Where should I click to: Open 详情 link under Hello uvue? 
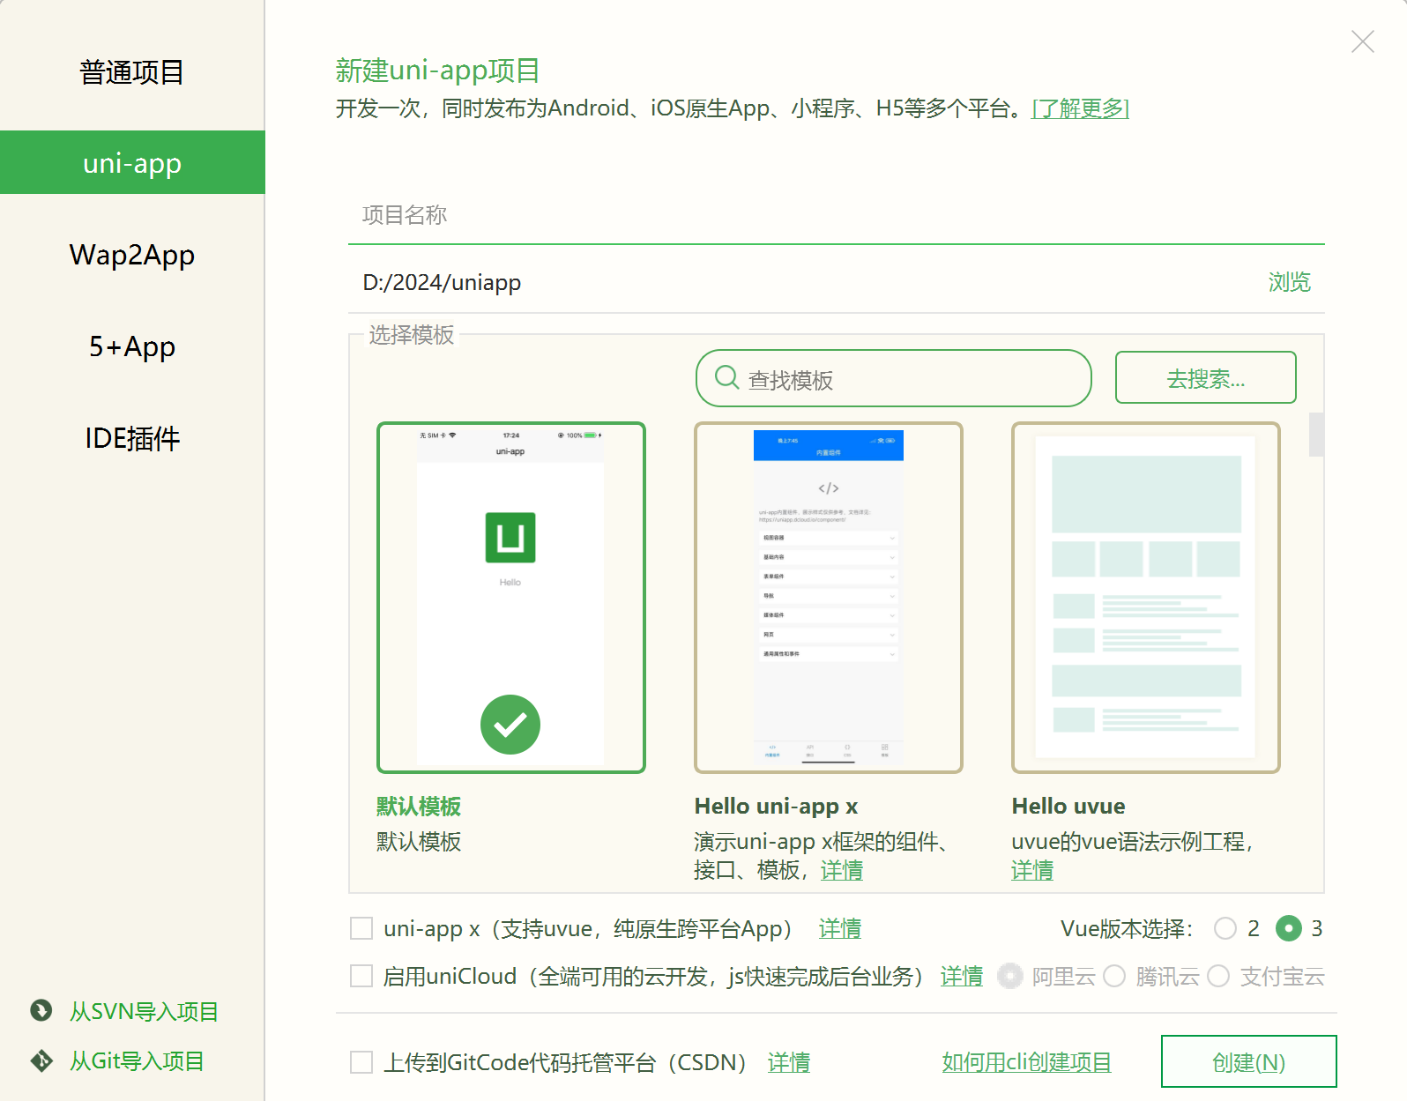click(1032, 870)
